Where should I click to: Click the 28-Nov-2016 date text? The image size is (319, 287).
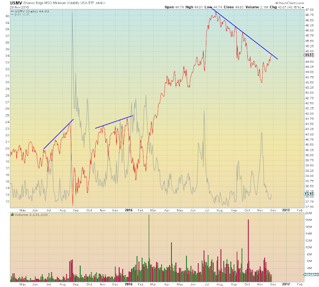tap(19, 7)
